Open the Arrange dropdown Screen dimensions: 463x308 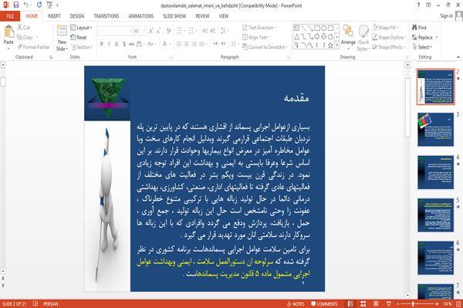[x=348, y=37]
